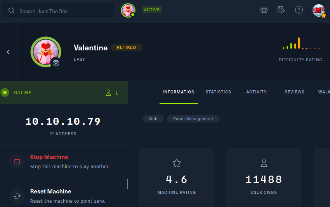
Task: Click the red Stop Machine square icon
Action: point(17,162)
